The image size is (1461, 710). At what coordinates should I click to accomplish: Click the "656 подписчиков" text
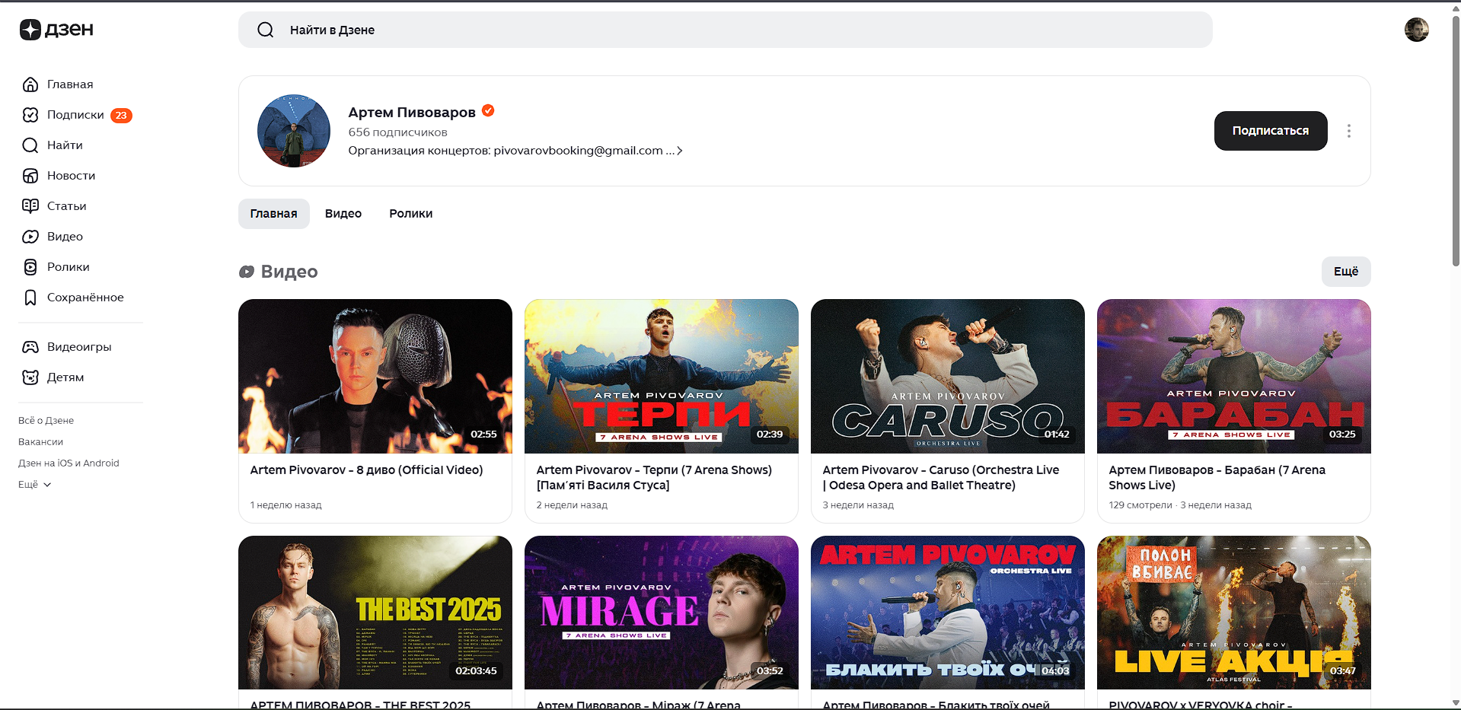(x=397, y=132)
